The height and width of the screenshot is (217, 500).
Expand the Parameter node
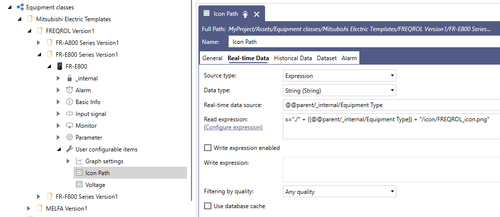(58, 137)
